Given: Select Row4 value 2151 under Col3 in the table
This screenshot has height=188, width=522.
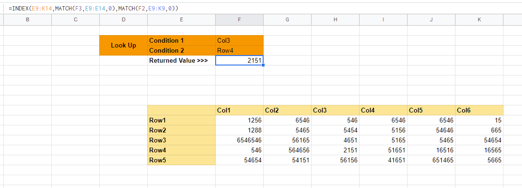Looking at the screenshot, I should tap(335, 150).
